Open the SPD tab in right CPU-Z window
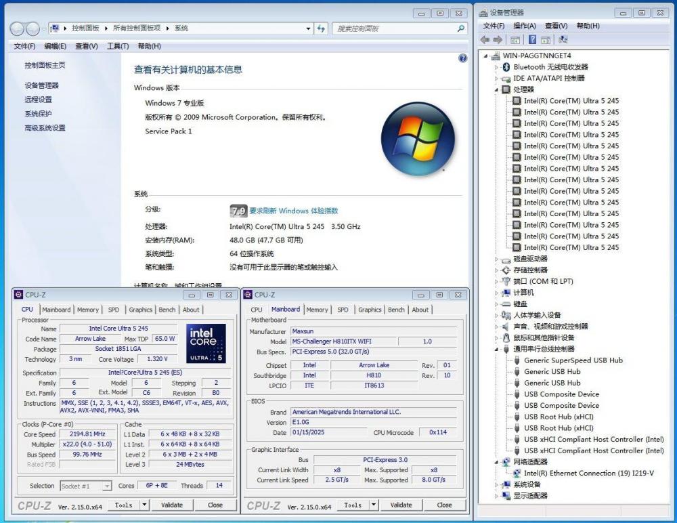677x523 pixels. click(343, 310)
